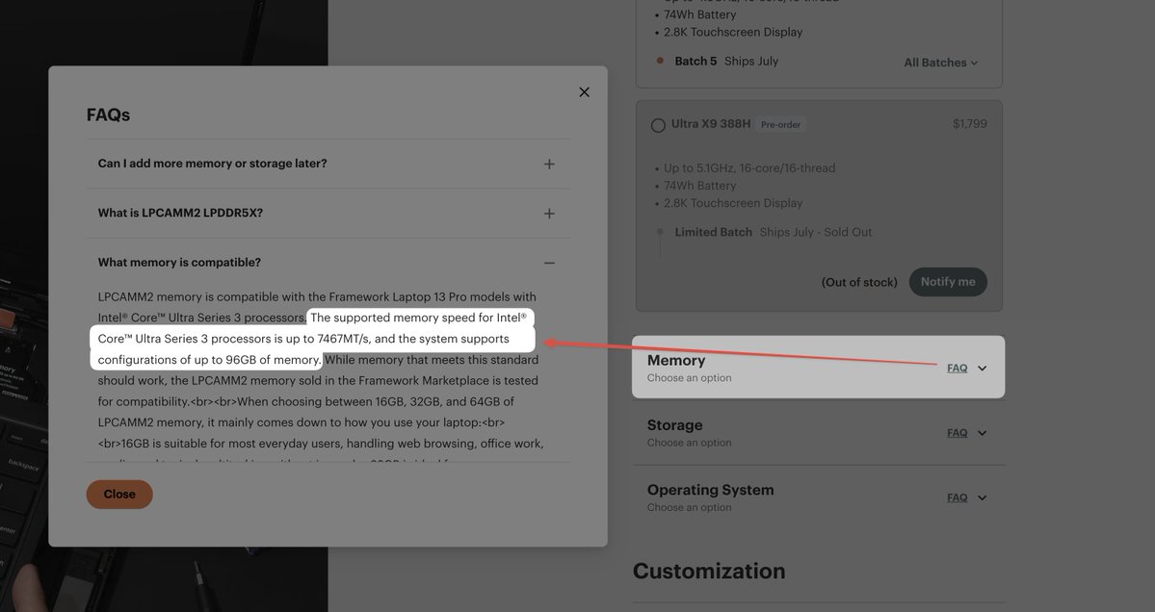This screenshot has width=1155, height=612.
Task: Click the FAQs dialog title
Action: (108, 115)
